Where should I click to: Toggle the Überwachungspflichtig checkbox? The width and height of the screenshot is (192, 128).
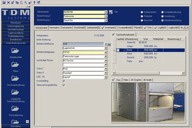64,85
